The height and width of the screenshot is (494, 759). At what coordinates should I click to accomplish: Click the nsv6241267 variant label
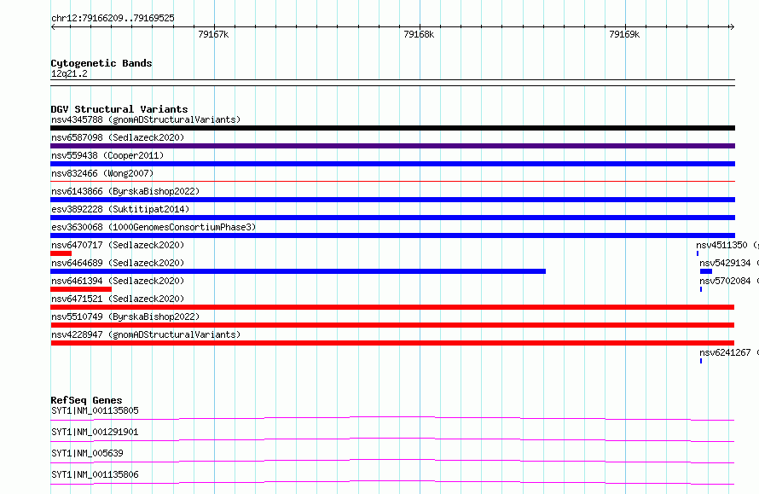coord(729,352)
